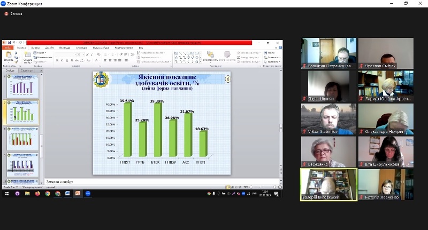Switch to the Структура pane tab

pos(26,70)
